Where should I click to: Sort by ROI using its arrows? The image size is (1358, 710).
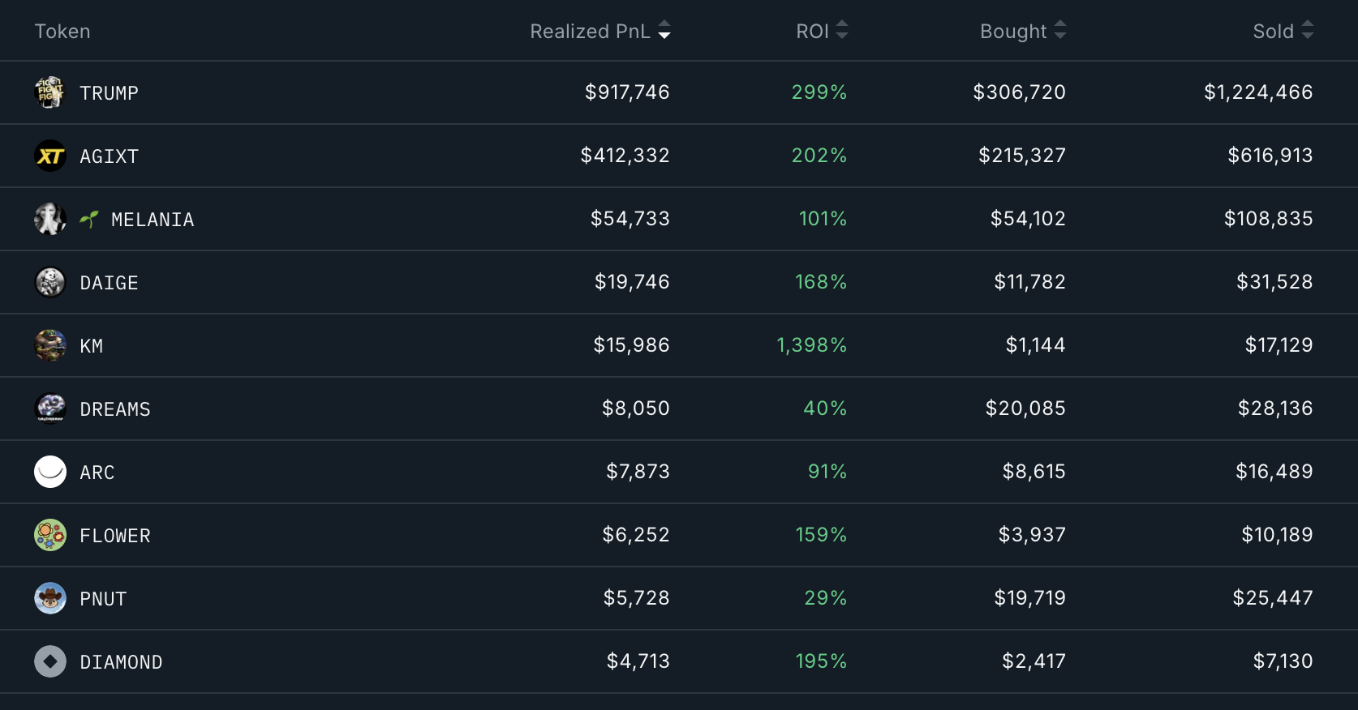point(842,31)
